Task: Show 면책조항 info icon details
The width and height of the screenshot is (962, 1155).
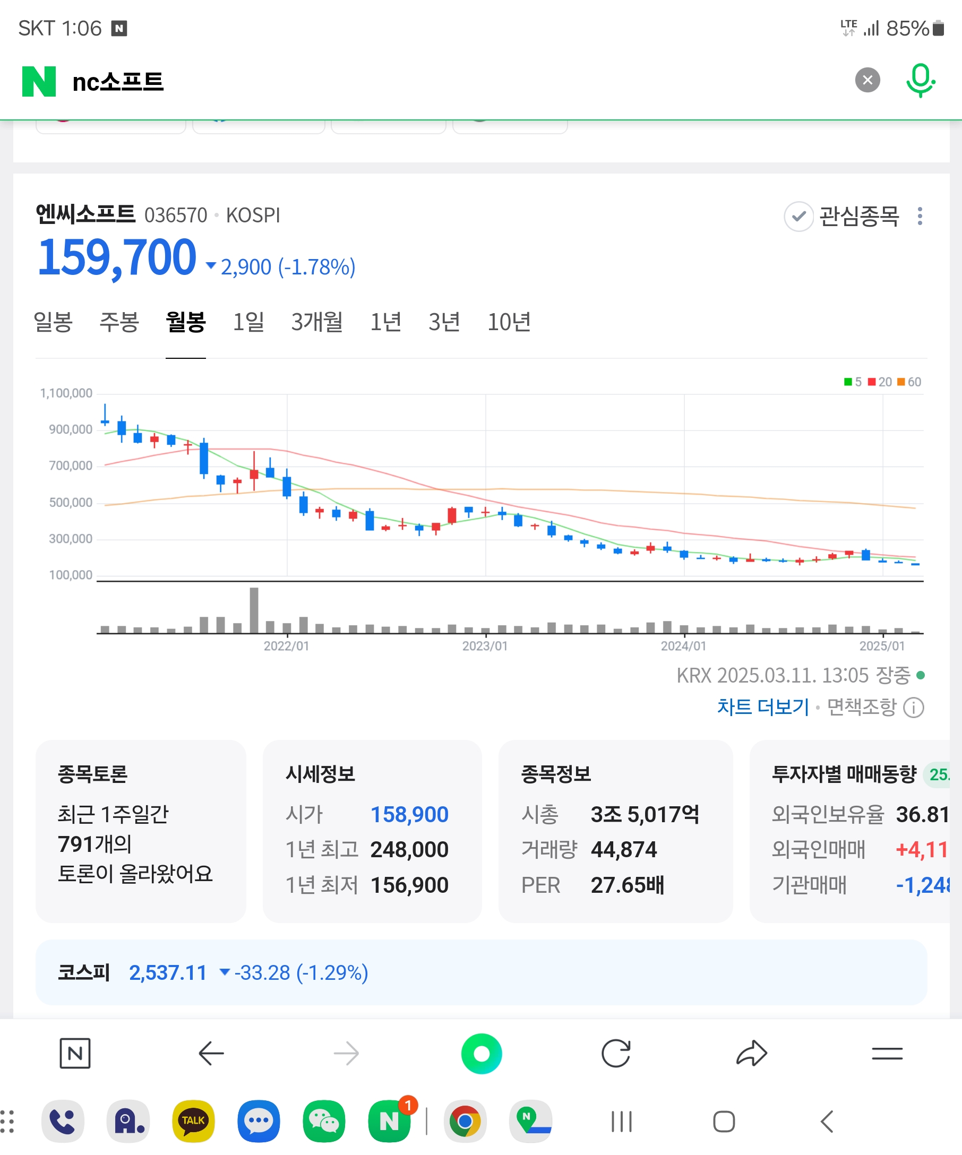Action: pos(914,708)
